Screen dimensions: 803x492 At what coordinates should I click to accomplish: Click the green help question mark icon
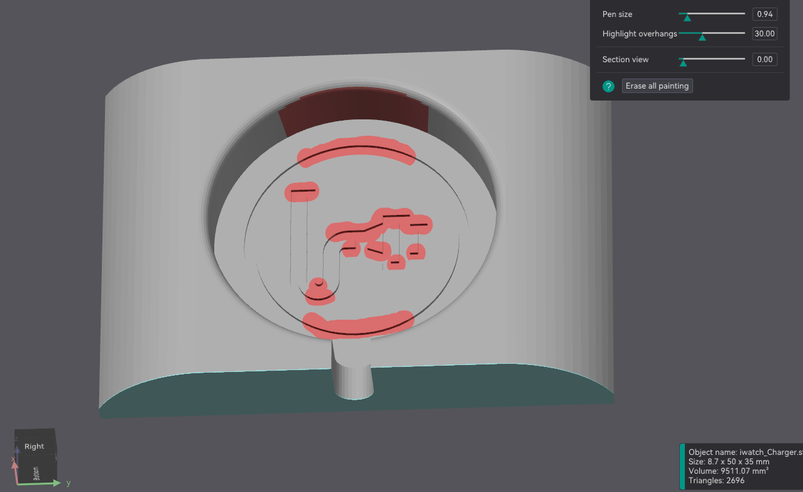point(608,87)
